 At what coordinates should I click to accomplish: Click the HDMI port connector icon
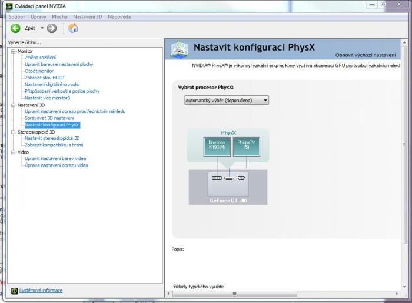pyautogui.click(x=229, y=177)
